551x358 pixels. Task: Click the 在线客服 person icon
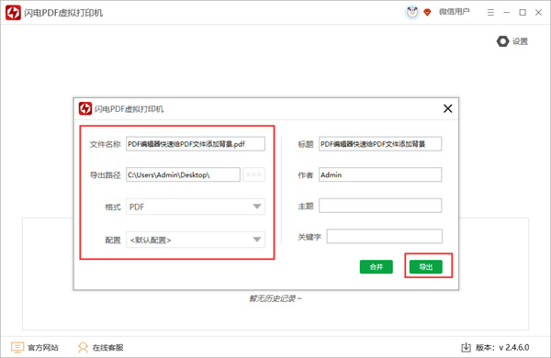(x=83, y=348)
